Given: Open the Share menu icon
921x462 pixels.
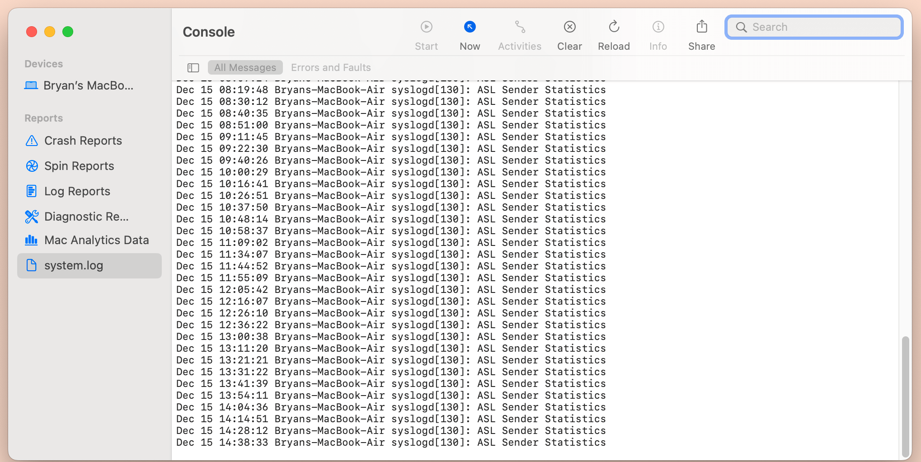Looking at the screenshot, I should pyautogui.click(x=701, y=27).
